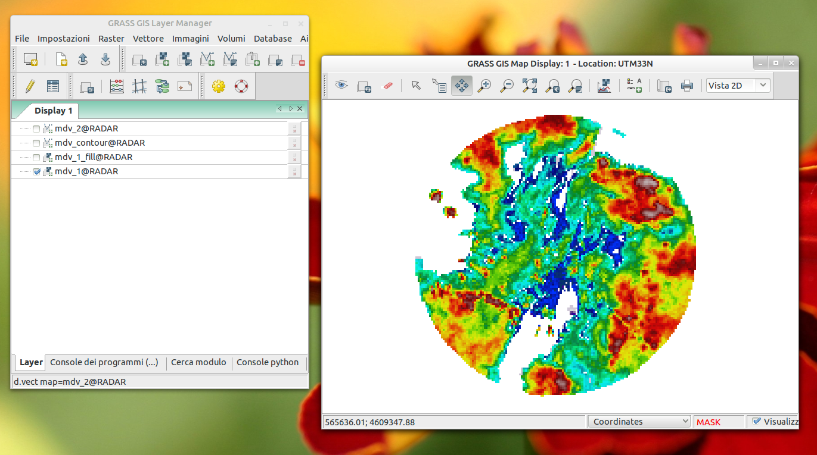
Task: Re-render the map display
Action: (x=364, y=86)
